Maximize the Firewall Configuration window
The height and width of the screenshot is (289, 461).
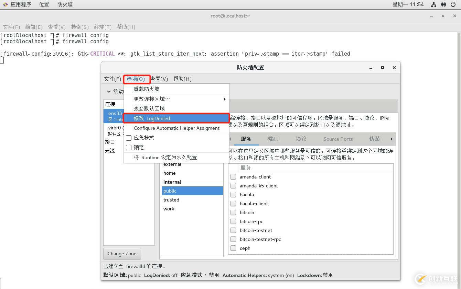tap(382, 68)
